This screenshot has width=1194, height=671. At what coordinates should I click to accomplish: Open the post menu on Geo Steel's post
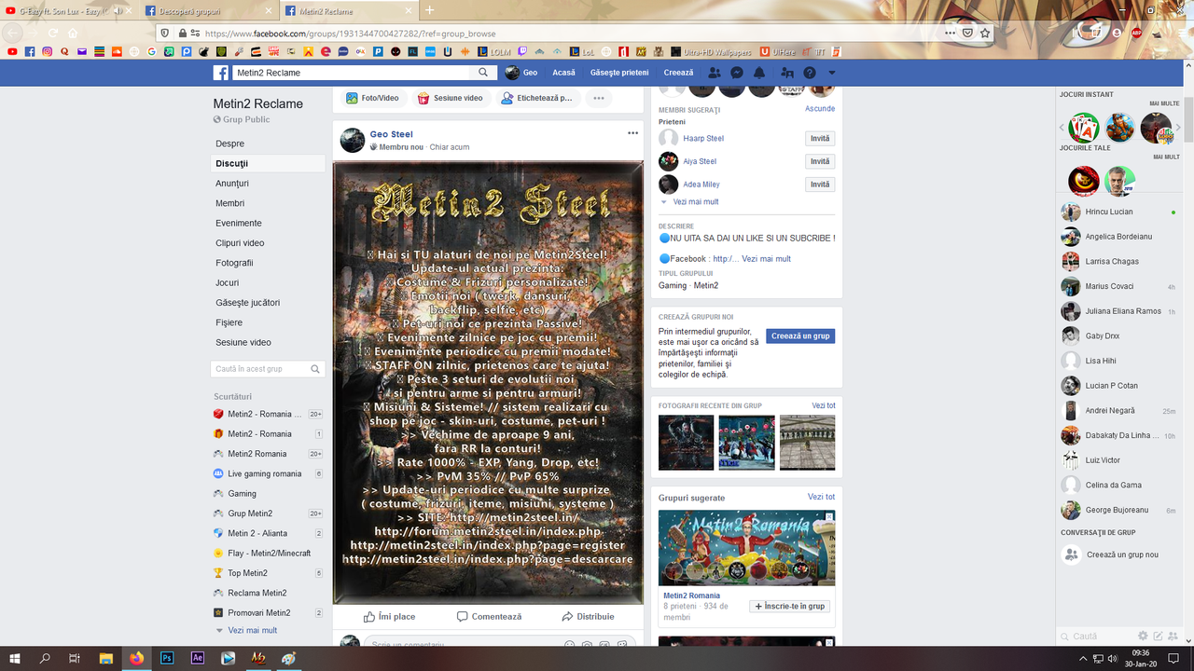pyautogui.click(x=632, y=133)
